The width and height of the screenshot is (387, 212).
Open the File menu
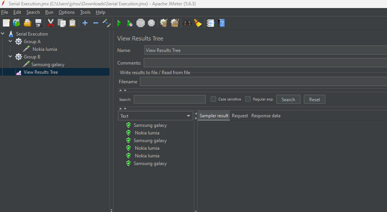(x=5, y=12)
